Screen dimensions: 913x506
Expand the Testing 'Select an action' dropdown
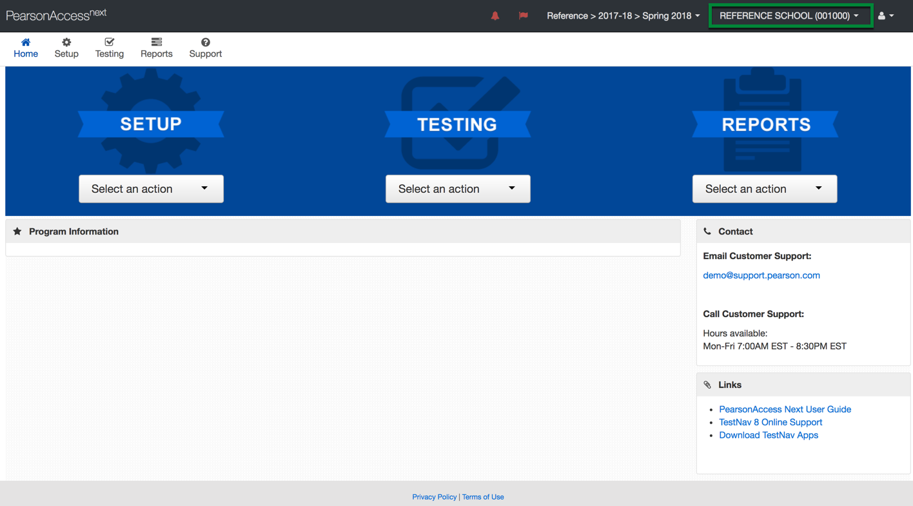[458, 189]
